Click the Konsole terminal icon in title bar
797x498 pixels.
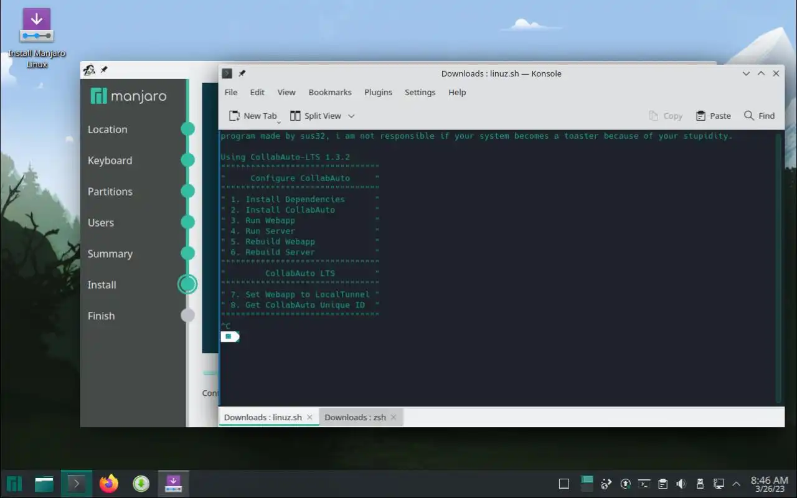[227, 73]
